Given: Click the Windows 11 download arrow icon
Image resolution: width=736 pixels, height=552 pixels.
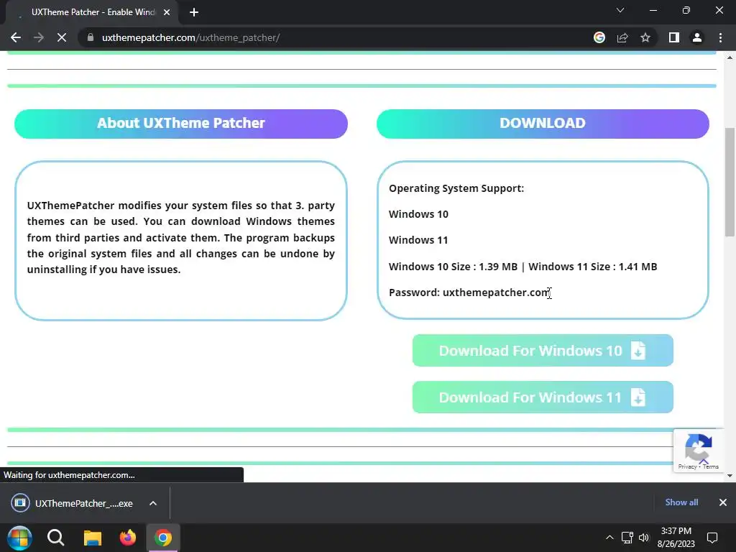Looking at the screenshot, I should pyautogui.click(x=638, y=397).
